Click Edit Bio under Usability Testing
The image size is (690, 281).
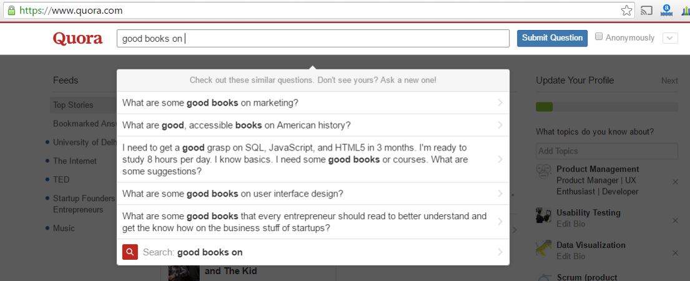point(571,224)
